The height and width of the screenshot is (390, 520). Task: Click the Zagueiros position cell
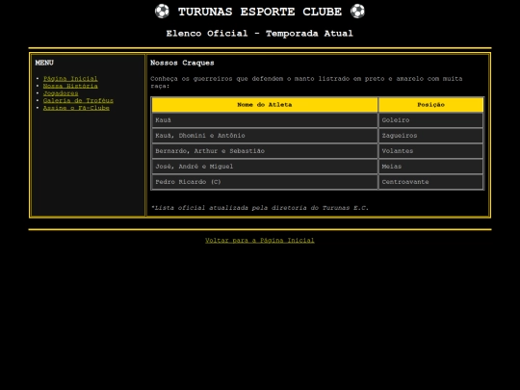pos(430,136)
